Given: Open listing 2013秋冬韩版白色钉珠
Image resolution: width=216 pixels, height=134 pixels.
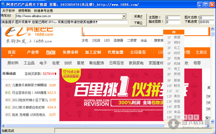Looking at the screenshot, I should tap(28, 107).
